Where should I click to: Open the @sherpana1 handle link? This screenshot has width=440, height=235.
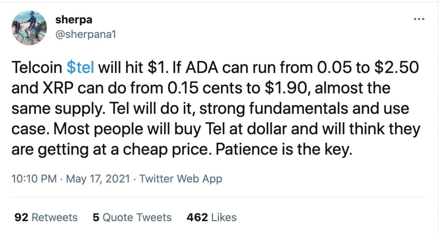pyautogui.click(x=85, y=36)
